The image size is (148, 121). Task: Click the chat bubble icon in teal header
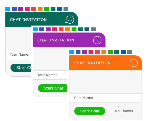point(70,20)
